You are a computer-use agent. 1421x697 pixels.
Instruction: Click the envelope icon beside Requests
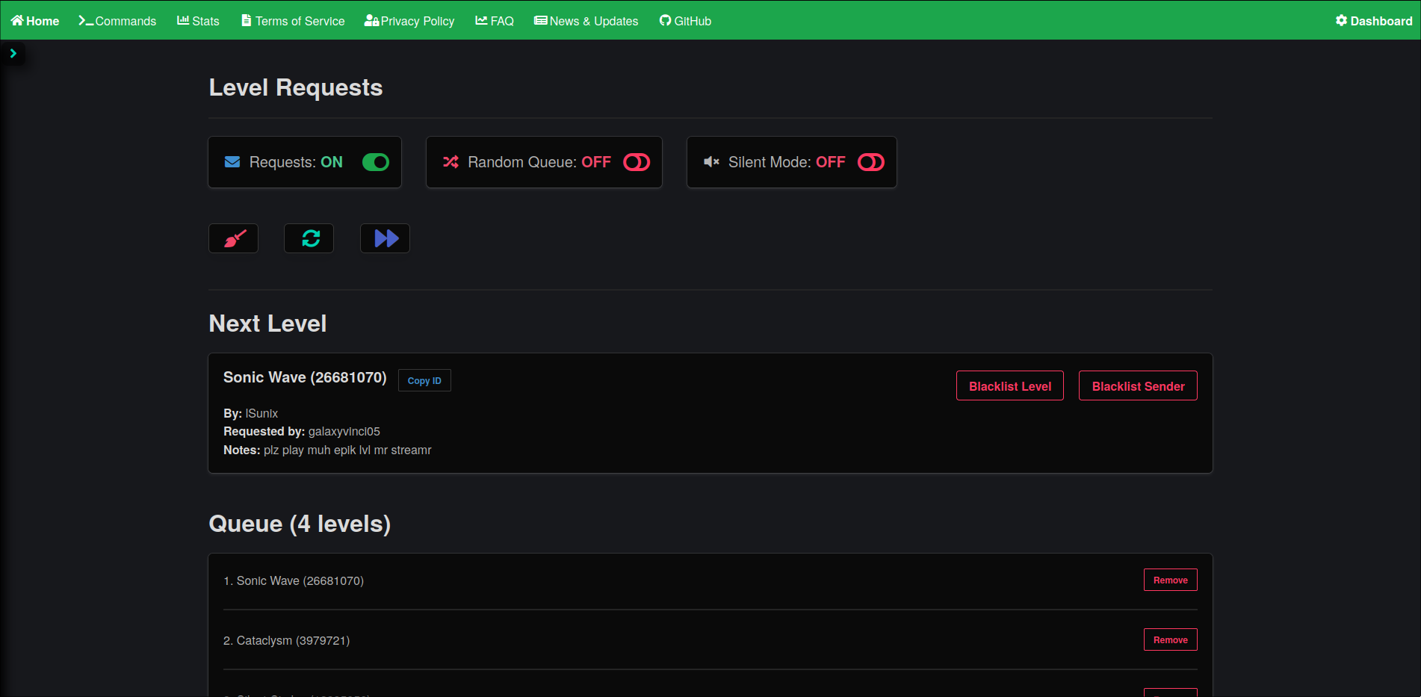tap(232, 162)
